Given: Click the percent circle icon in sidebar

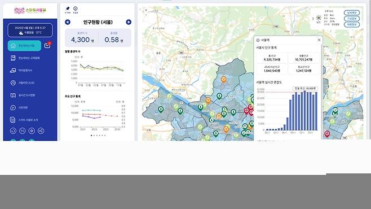Looking at the screenshot, I should coord(22,131).
